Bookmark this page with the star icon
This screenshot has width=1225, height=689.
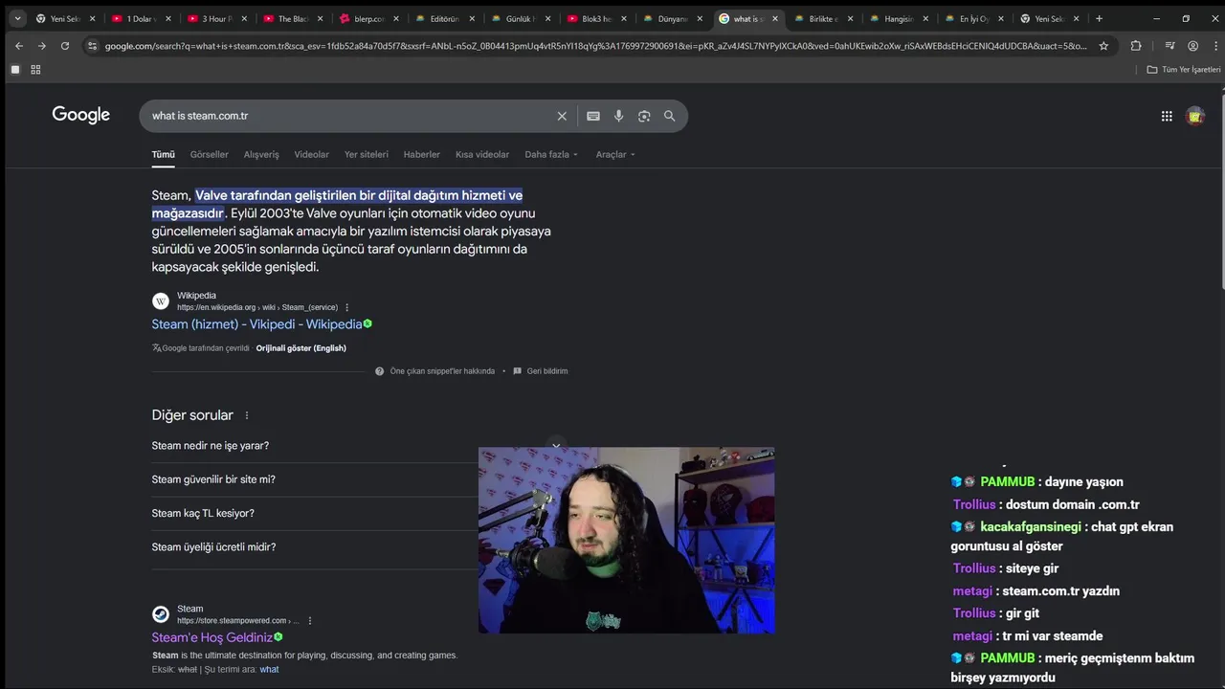pyautogui.click(x=1103, y=46)
